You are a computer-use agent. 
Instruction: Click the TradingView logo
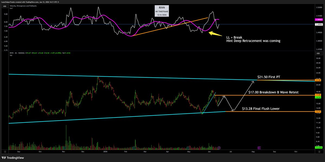tap(13, 158)
